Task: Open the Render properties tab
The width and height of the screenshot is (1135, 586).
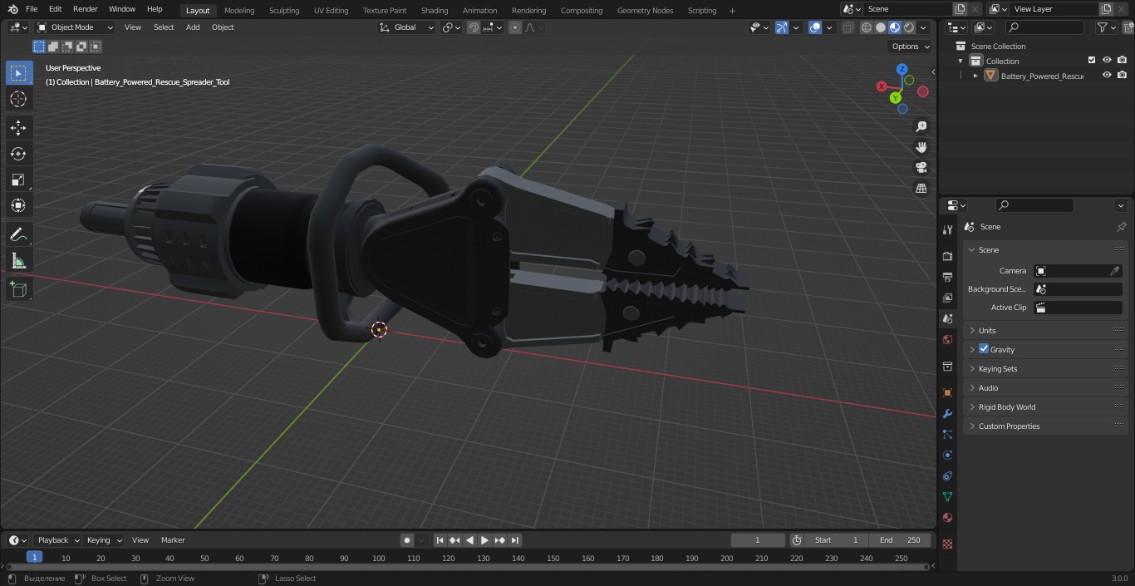Action: pos(947,256)
